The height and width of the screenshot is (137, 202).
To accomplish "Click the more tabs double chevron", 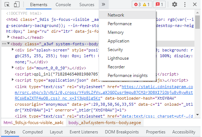I will tap(104, 5).
